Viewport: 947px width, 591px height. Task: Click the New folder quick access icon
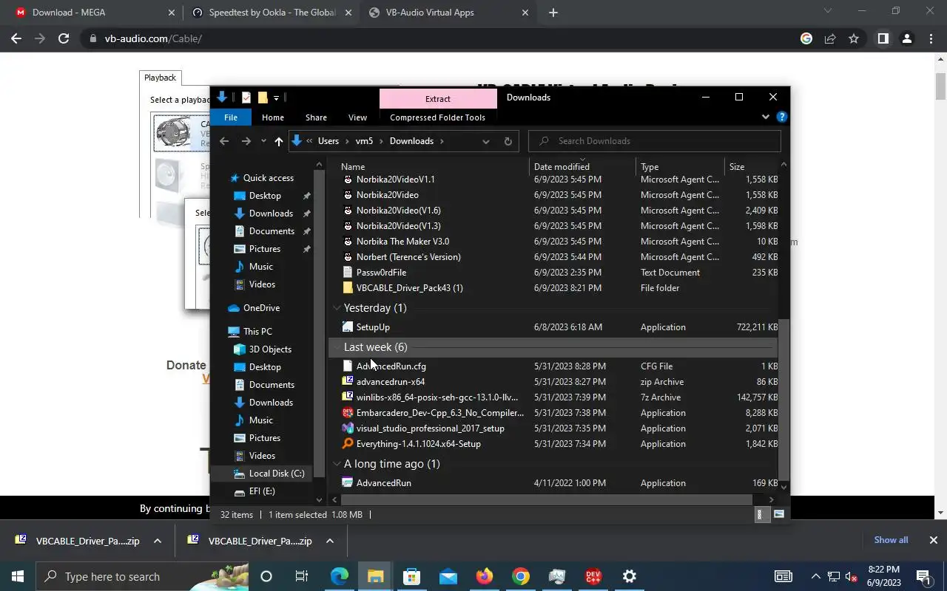tap(262, 98)
